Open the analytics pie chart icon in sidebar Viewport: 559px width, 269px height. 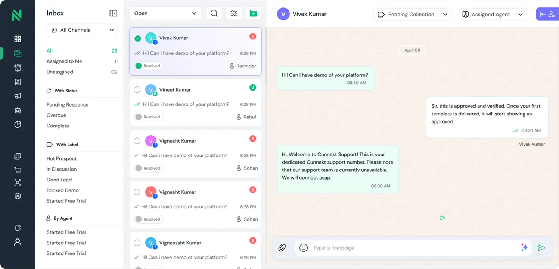point(17,124)
